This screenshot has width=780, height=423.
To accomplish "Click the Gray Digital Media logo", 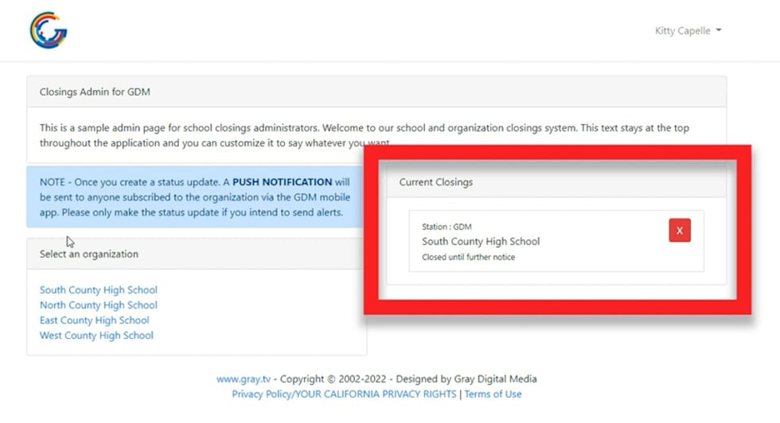I will [49, 30].
